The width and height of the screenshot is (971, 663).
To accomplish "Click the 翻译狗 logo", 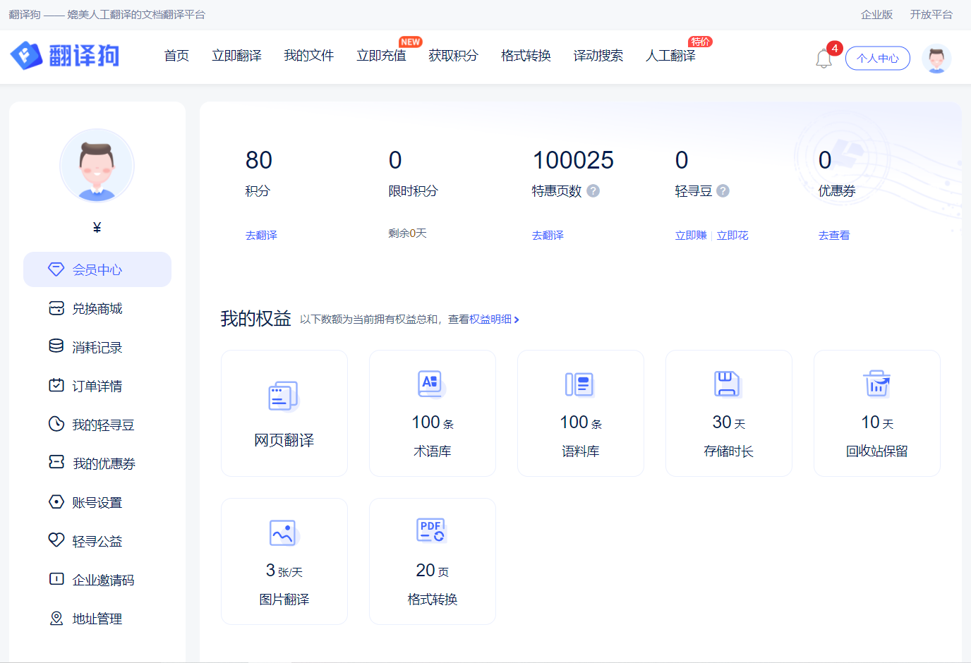I will (65, 56).
